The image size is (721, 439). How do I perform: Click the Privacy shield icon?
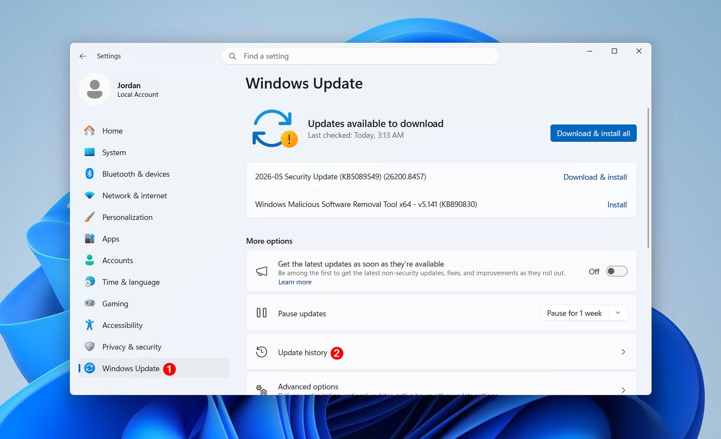[89, 347]
